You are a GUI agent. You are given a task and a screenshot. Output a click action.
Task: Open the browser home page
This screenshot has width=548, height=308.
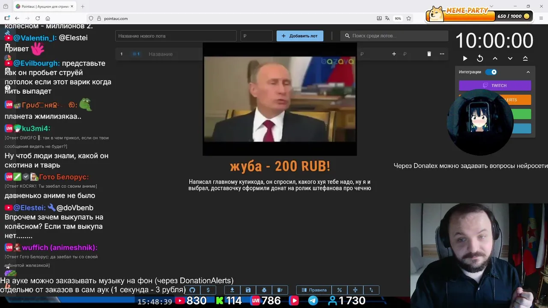pos(48,18)
